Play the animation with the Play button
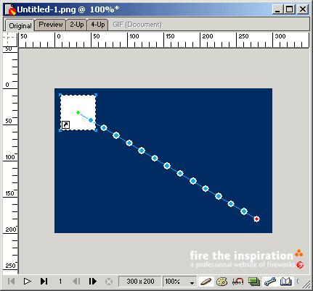 27,282
